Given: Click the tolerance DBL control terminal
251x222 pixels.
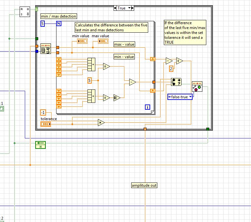Looking at the screenshot, I should coord(46,124).
